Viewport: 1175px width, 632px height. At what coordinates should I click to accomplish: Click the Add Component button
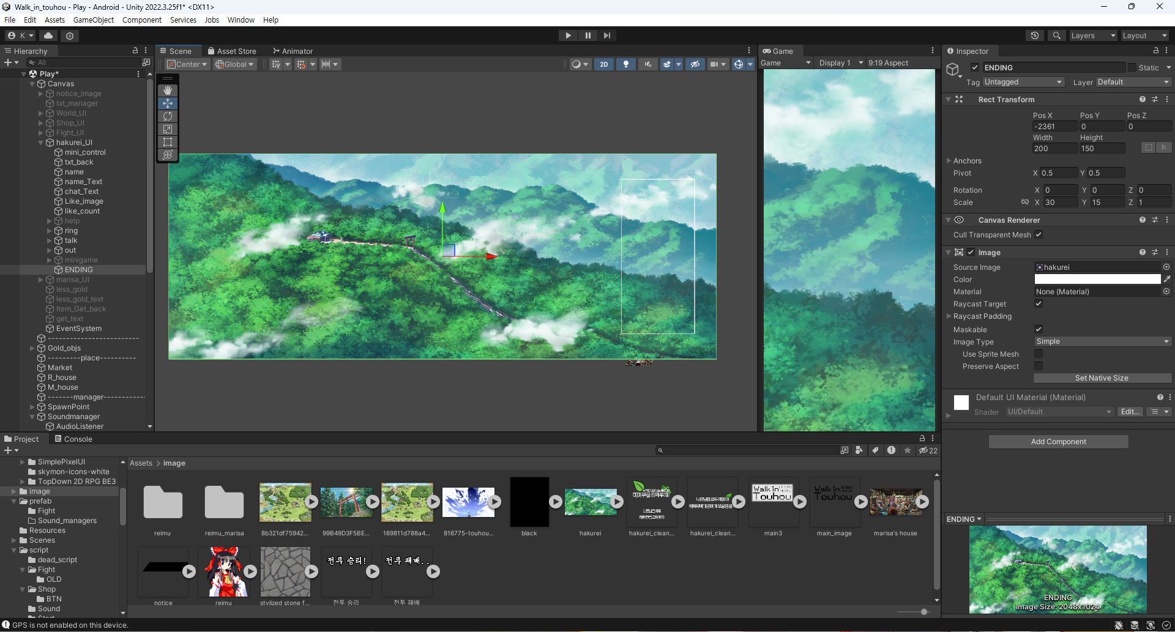coord(1059,442)
